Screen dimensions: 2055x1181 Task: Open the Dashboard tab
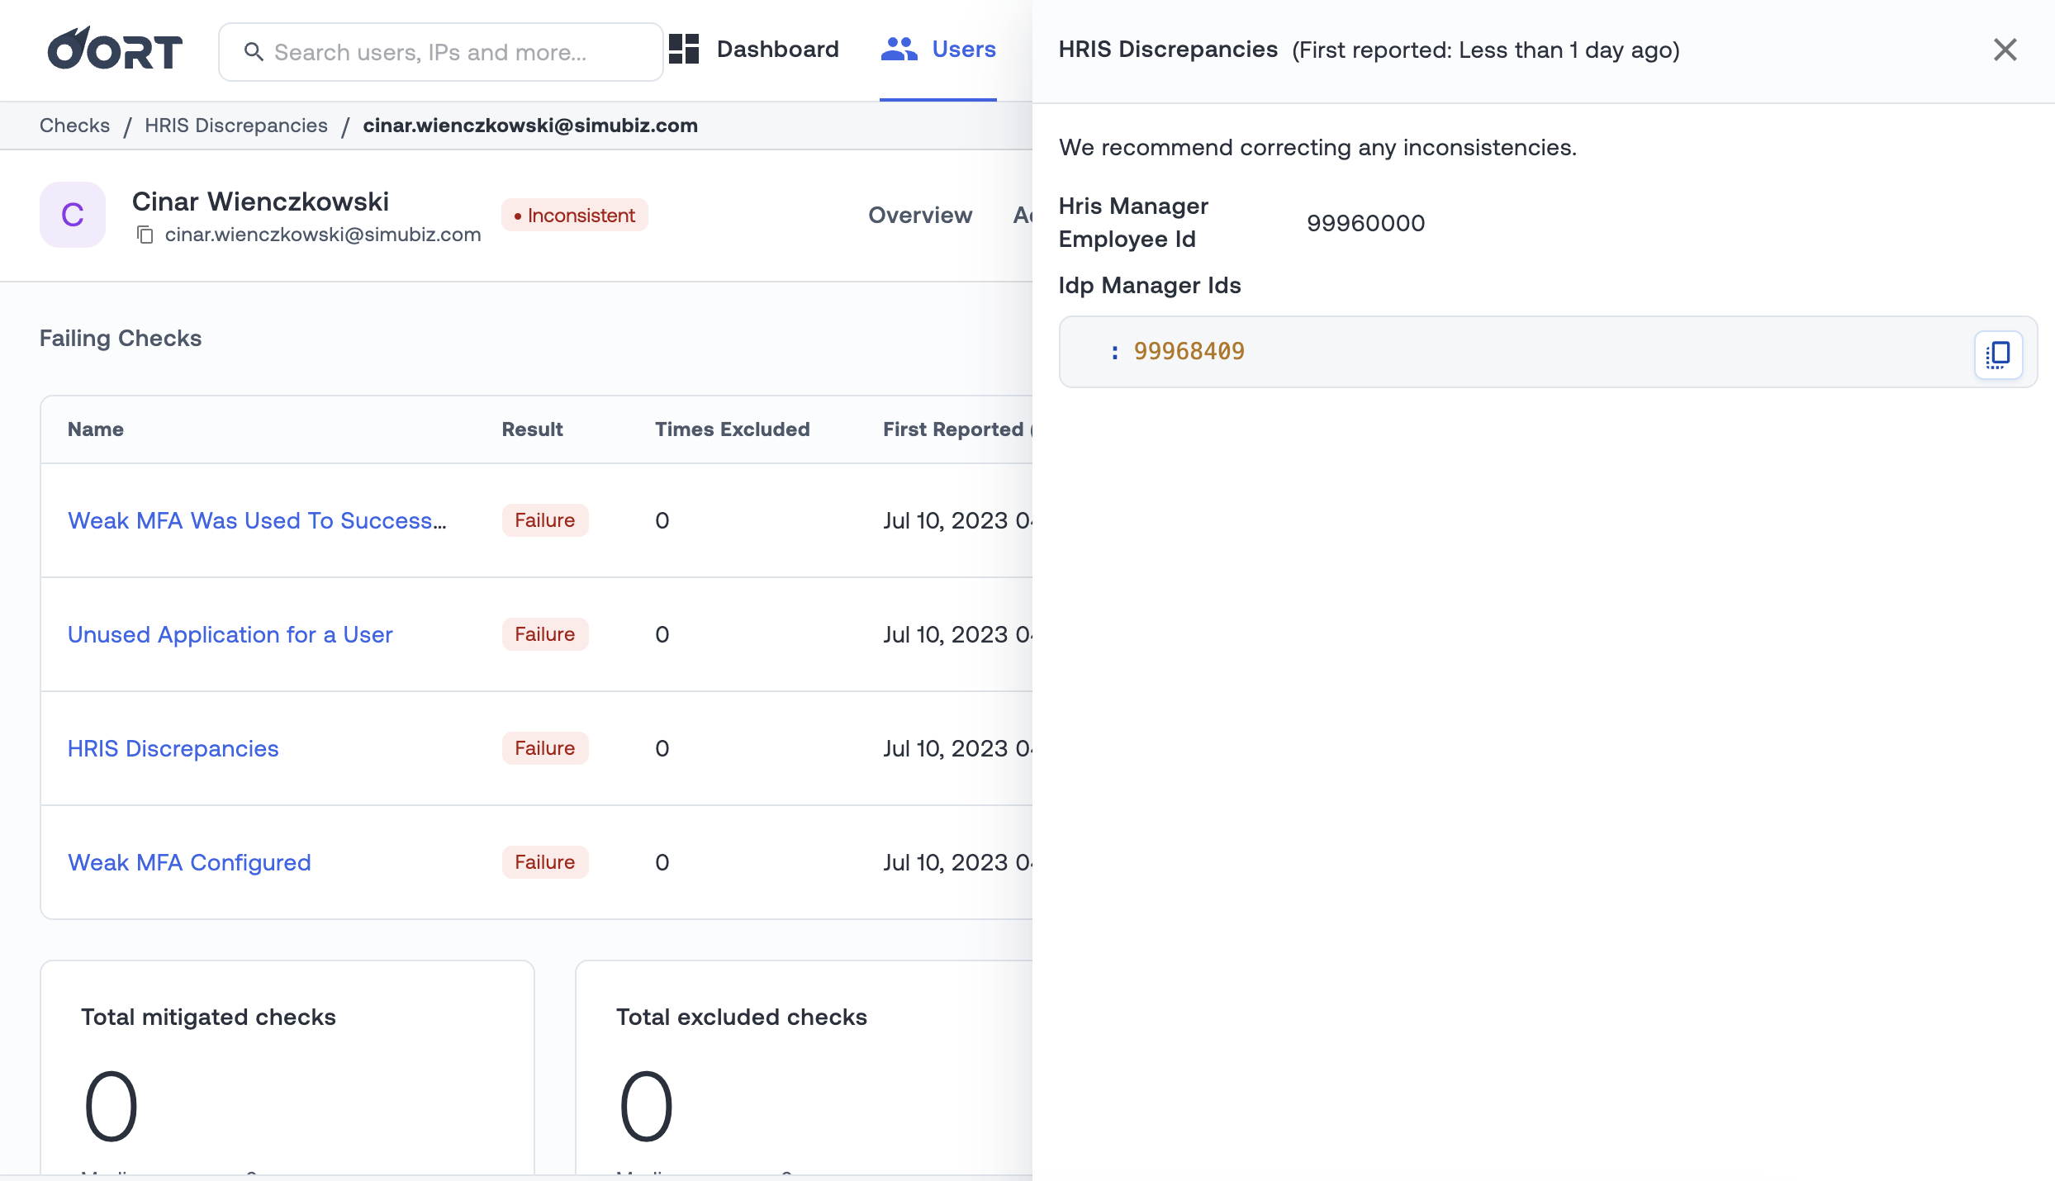[776, 50]
